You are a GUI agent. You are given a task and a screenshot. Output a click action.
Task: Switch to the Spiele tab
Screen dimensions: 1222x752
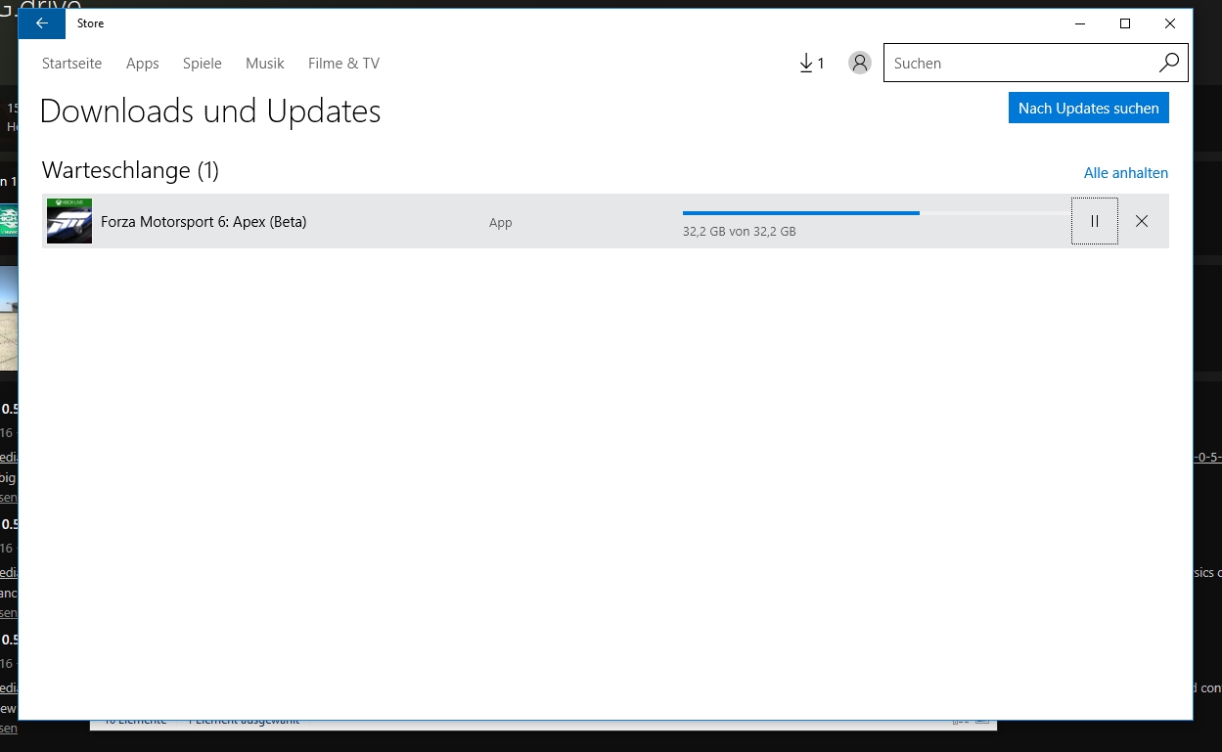point(203,64)
